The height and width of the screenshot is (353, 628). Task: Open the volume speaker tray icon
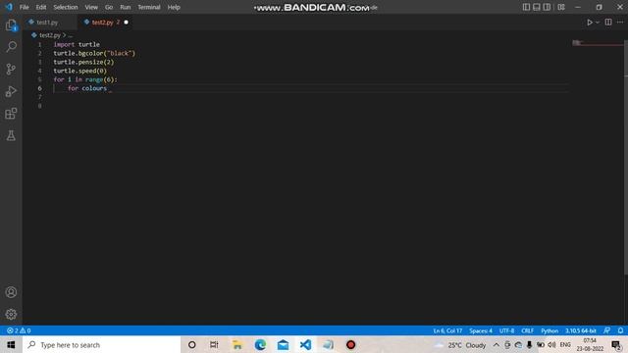(x=551, y=344)
